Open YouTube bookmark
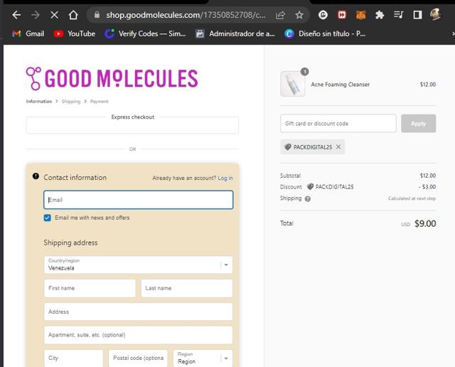The image size is (455, 367). [75, 33]
